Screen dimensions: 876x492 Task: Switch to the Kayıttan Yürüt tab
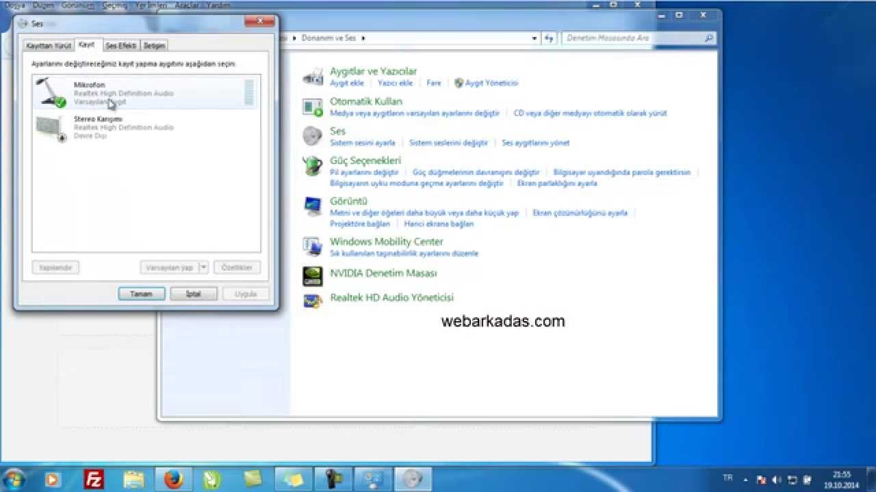[49, 46]
